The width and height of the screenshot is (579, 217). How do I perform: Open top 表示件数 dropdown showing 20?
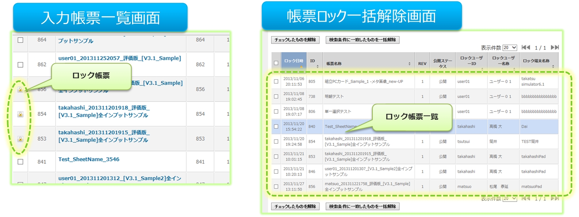[x=510, y=48]
